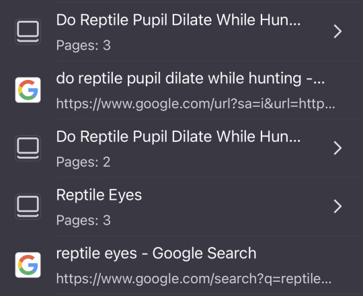This screenshot has width=363, height=296.
Task: Select the first 'Do Reptile Pupil Dilate While Hun...' title
Action: tap(179, 20)
